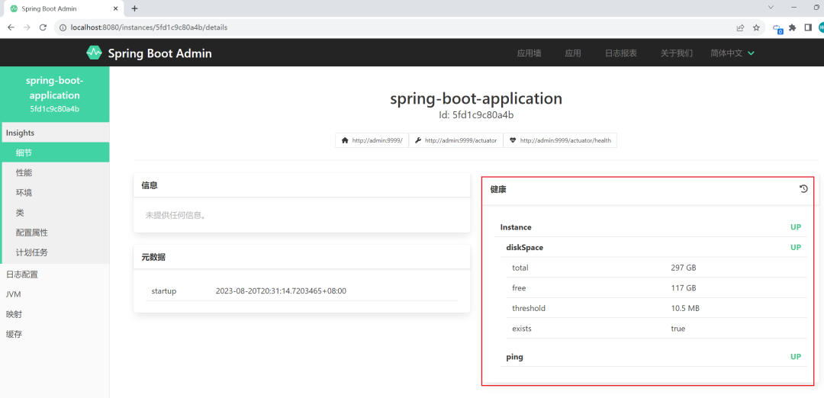824x398 pixels.
Task: Open the 应用 menu item
Action: coord(573,53)
